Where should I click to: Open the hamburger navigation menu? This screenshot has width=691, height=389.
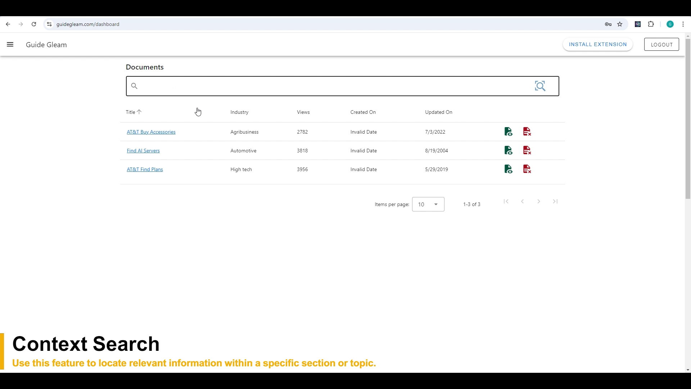[x=10, y=45]
